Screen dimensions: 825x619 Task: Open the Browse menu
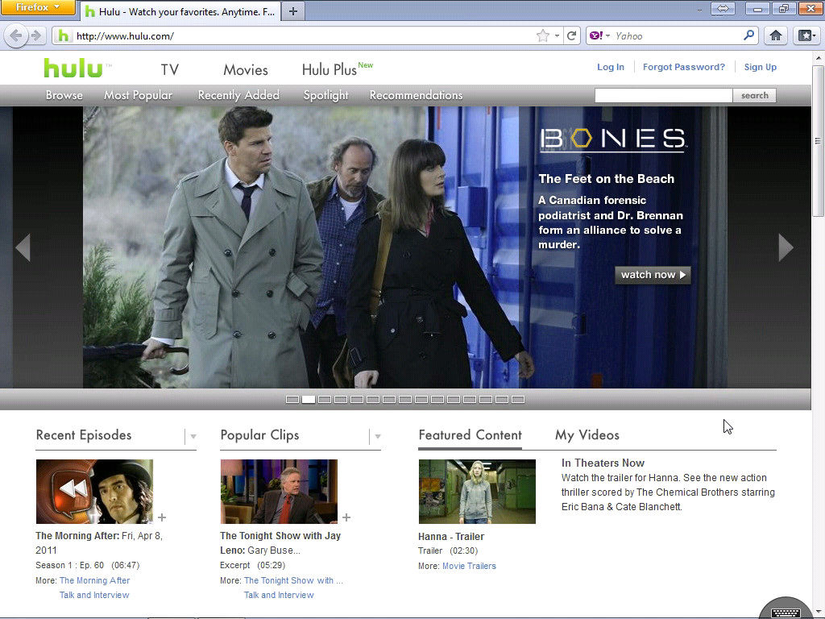(64, 95)
